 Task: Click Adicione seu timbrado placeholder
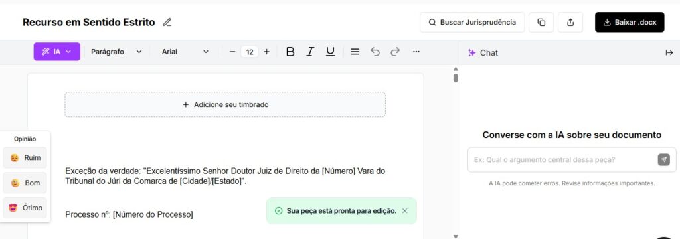pos(225,104)
